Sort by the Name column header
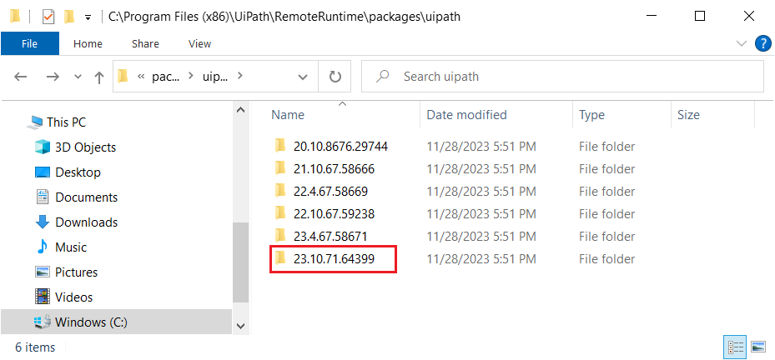Screen dimensions: 775x360 pos(288,115)
